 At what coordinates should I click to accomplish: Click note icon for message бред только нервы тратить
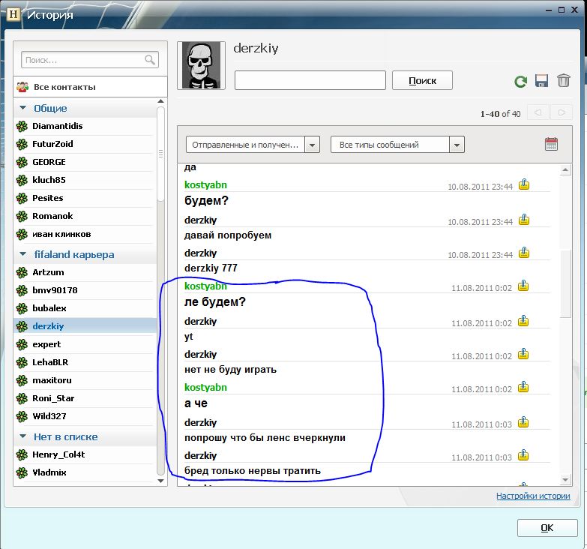[523, 455]
